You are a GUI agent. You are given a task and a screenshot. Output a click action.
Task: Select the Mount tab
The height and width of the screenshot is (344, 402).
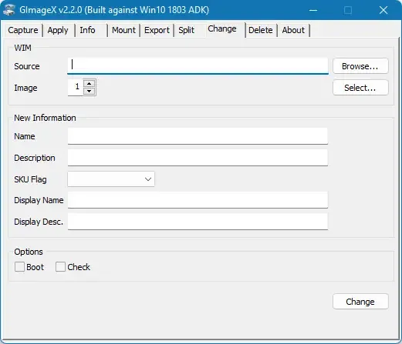pos(123,30)
